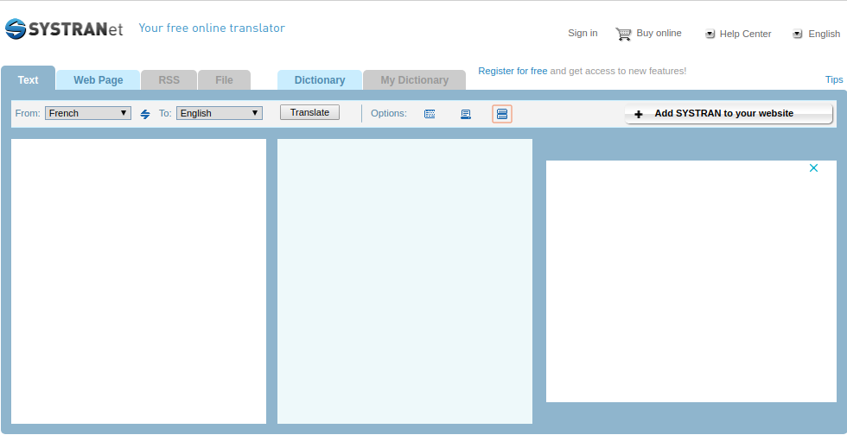Select the File tab
847x435 pixels.
(x=224, y=80)
